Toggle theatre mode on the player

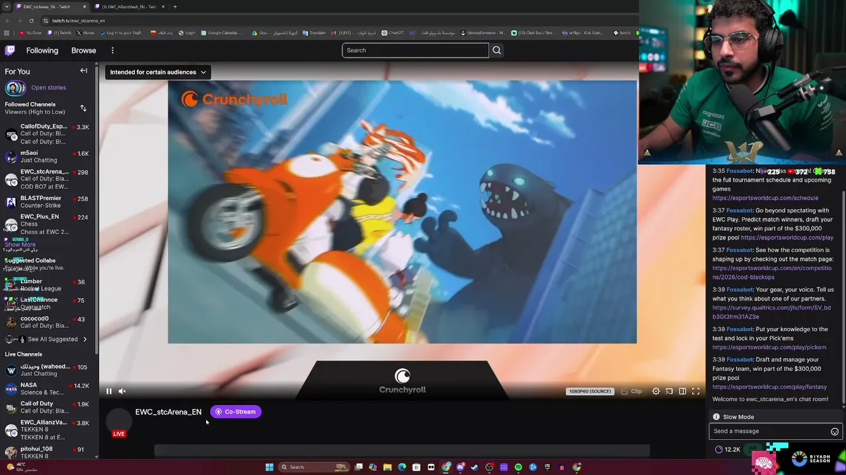point(682,391)
